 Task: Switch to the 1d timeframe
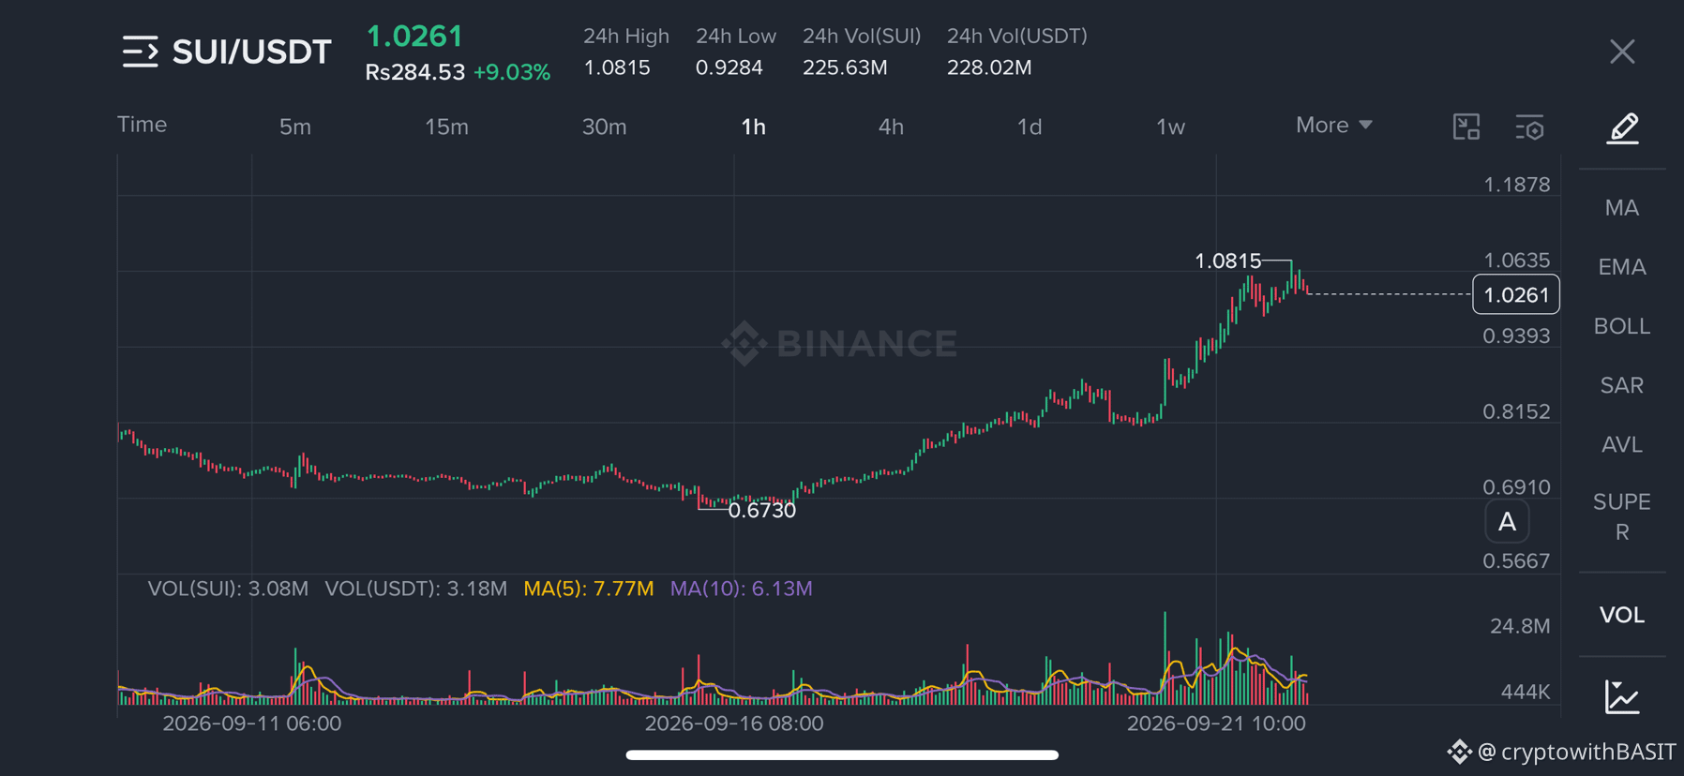click(1030, 127)
